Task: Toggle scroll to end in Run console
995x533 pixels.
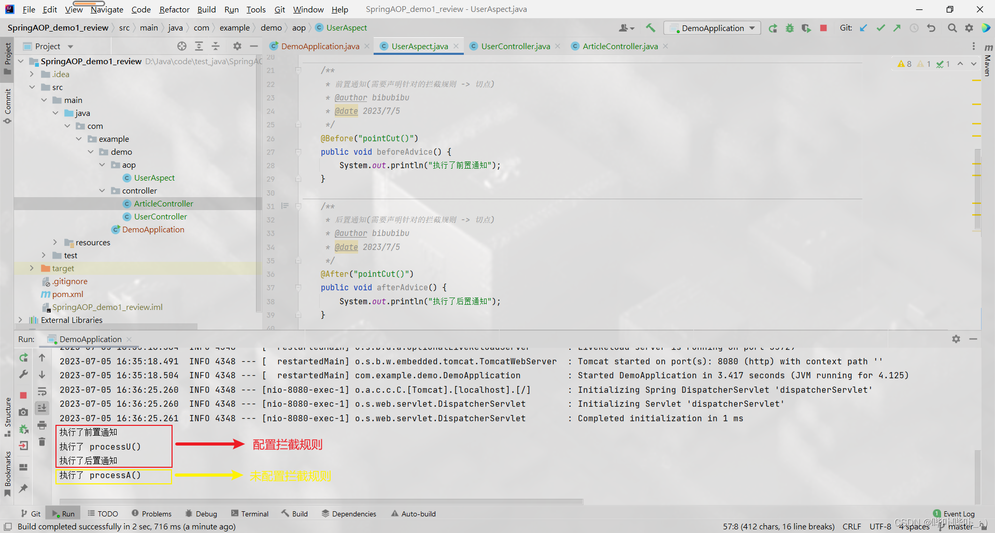Action: (x=42, y=408)
